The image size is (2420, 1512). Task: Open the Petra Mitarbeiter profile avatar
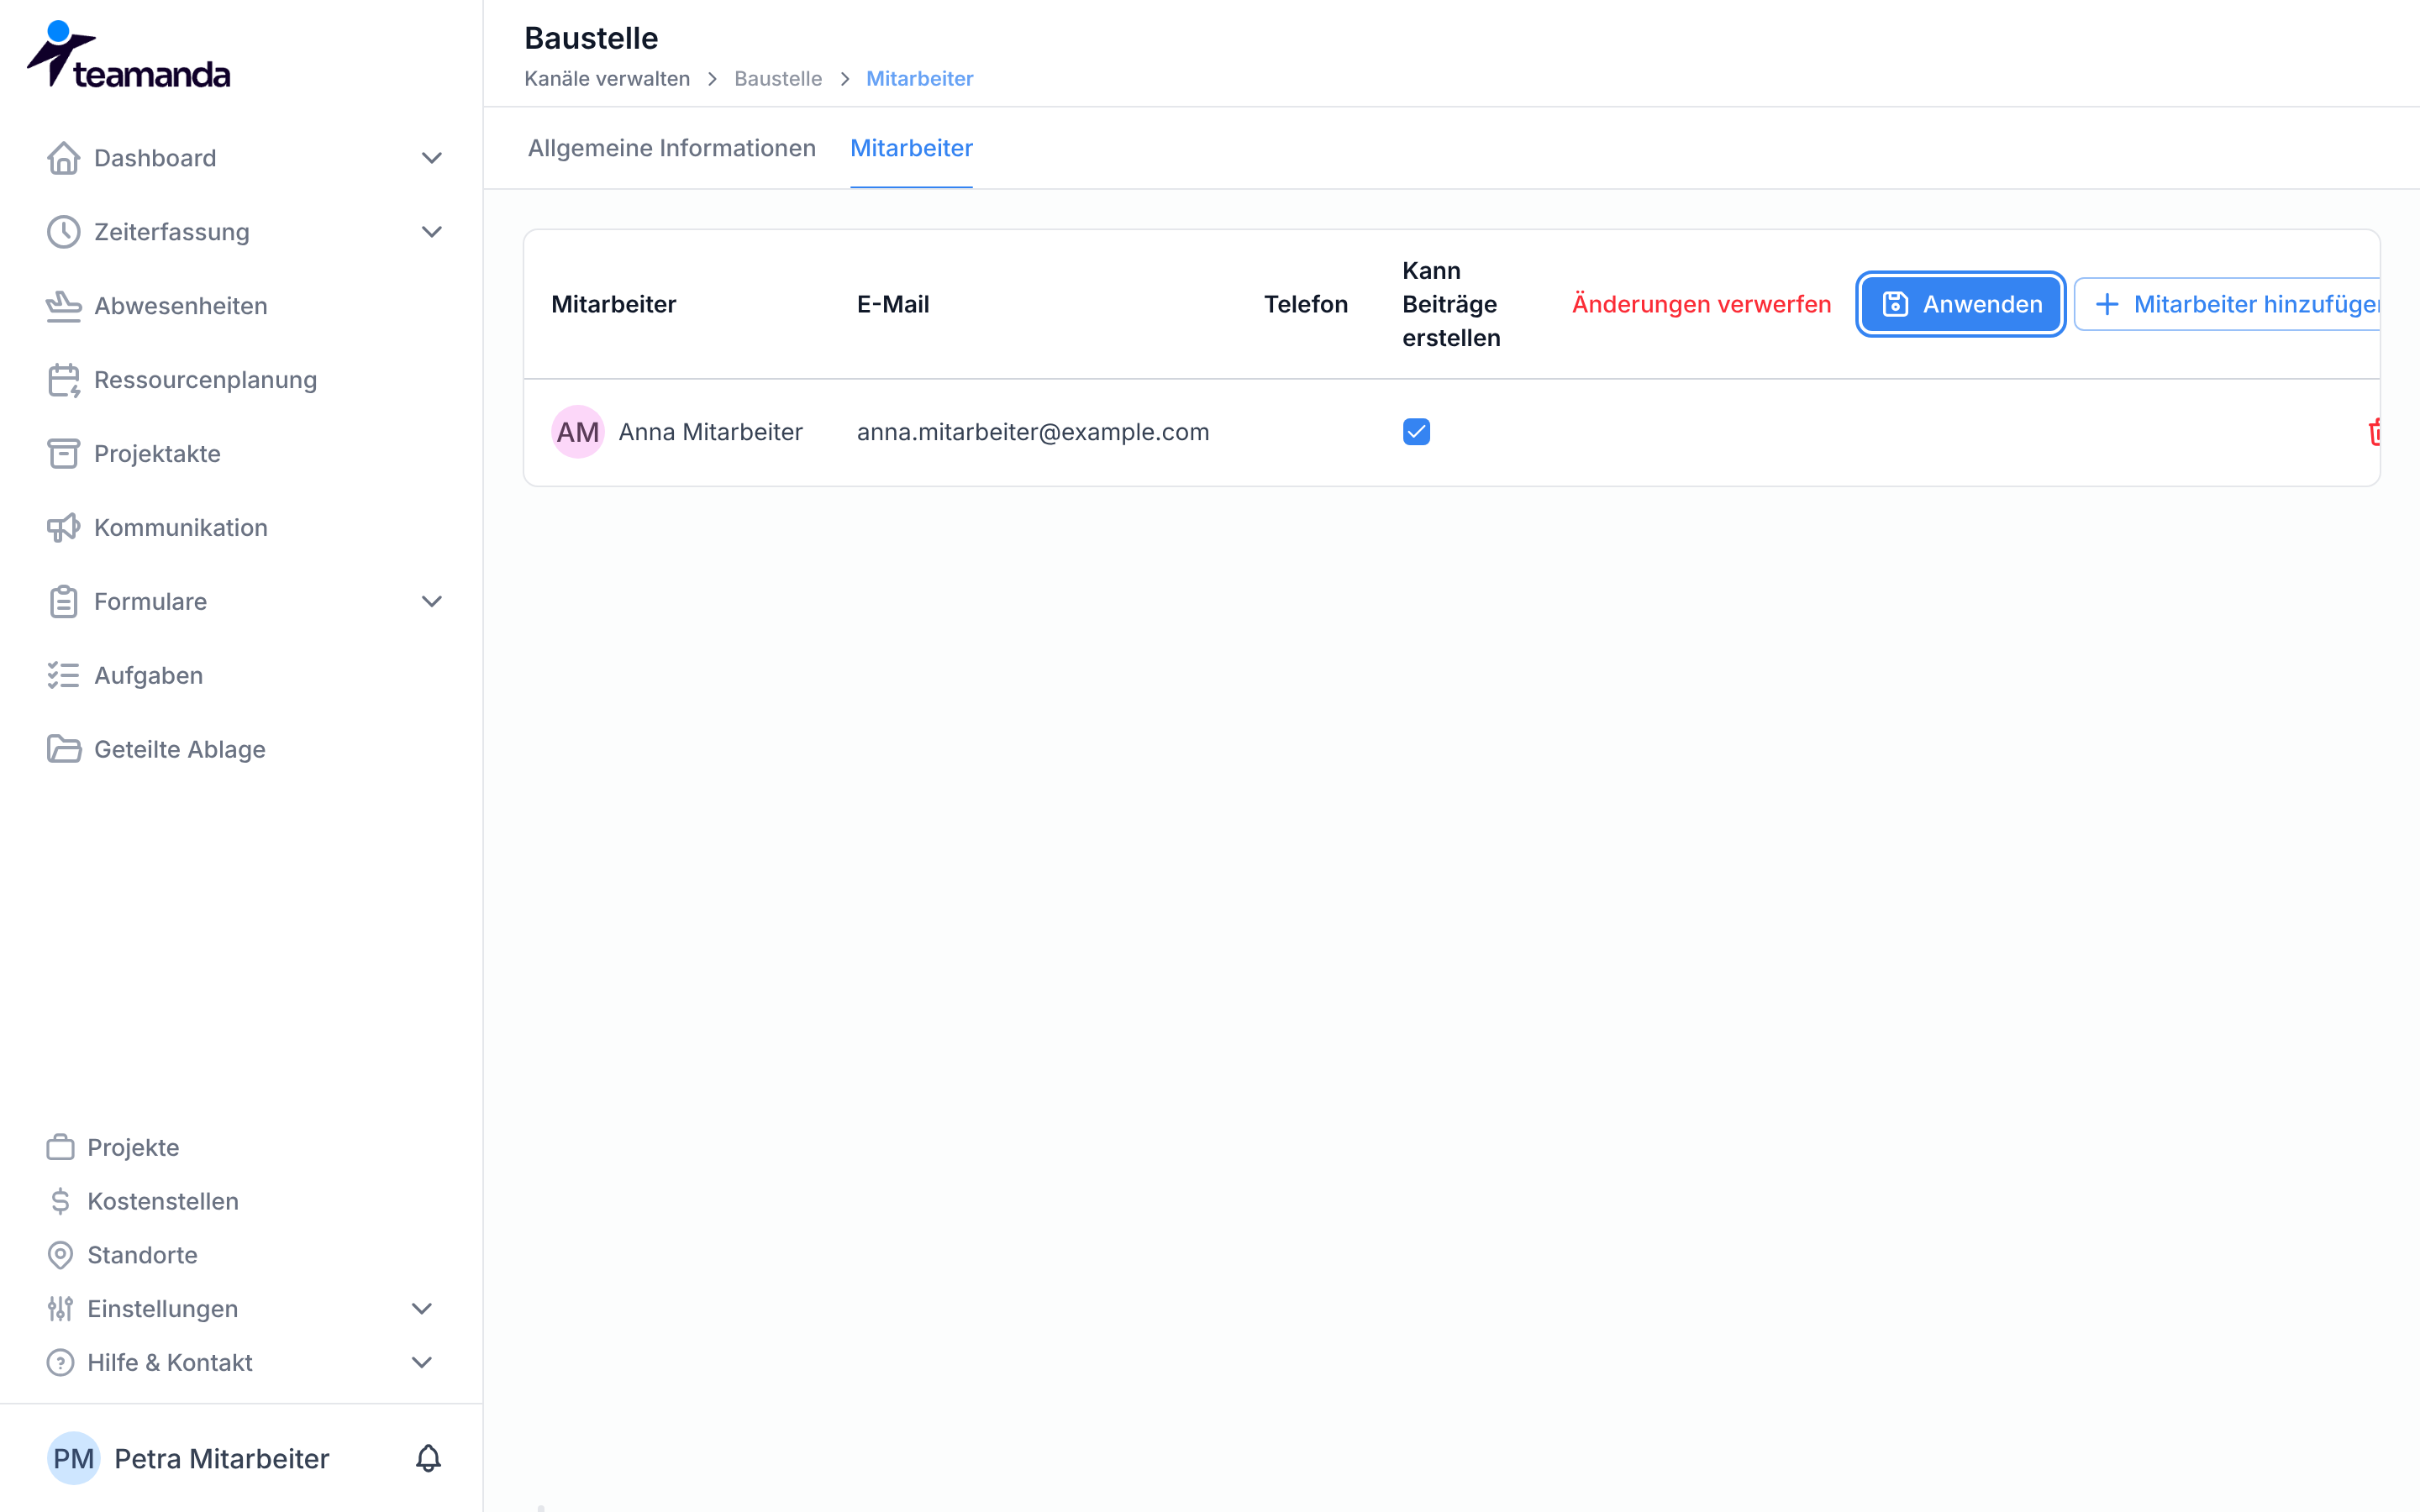point(74,1458)
